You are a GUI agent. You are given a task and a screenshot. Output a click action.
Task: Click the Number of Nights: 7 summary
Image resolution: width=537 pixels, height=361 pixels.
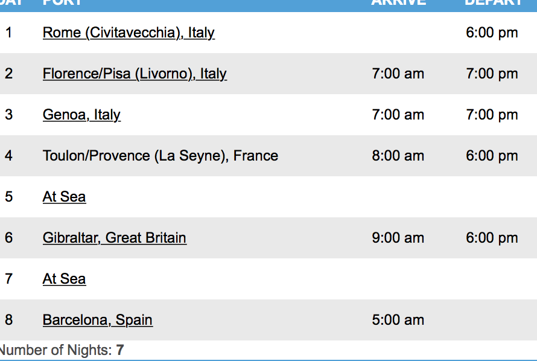(x=61, y=350)
